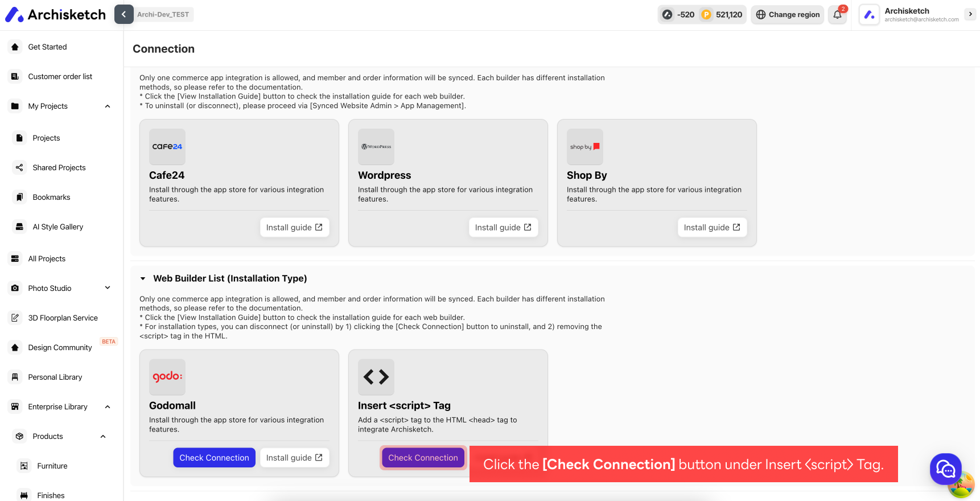980x501 pixels.
Task: Click the Godomall logo thumbnail
Action: pyautogui.click(x=167, y=377)
